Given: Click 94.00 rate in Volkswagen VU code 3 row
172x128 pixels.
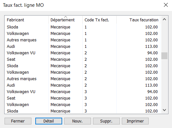Looking at the screenshot, I should click(153, 92).
